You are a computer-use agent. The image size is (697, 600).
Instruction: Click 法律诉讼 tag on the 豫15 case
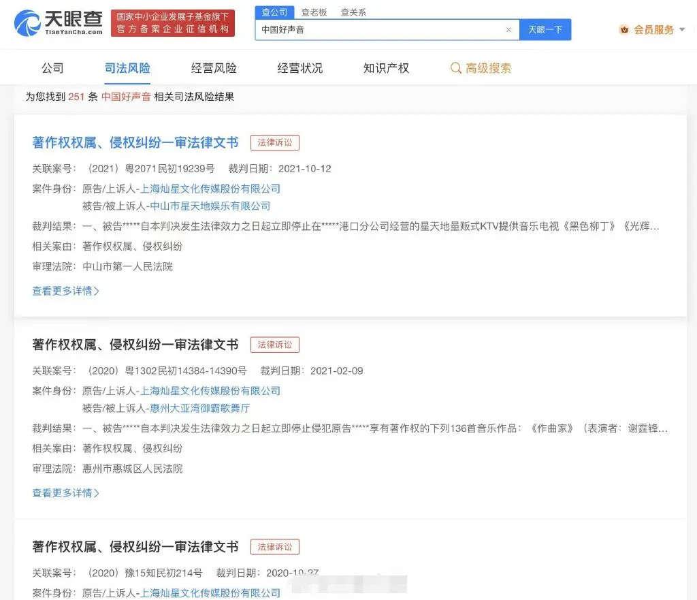coord(275,547)
